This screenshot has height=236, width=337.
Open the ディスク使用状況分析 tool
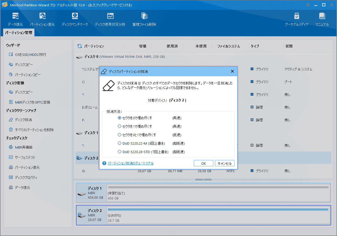click(110, 20)
